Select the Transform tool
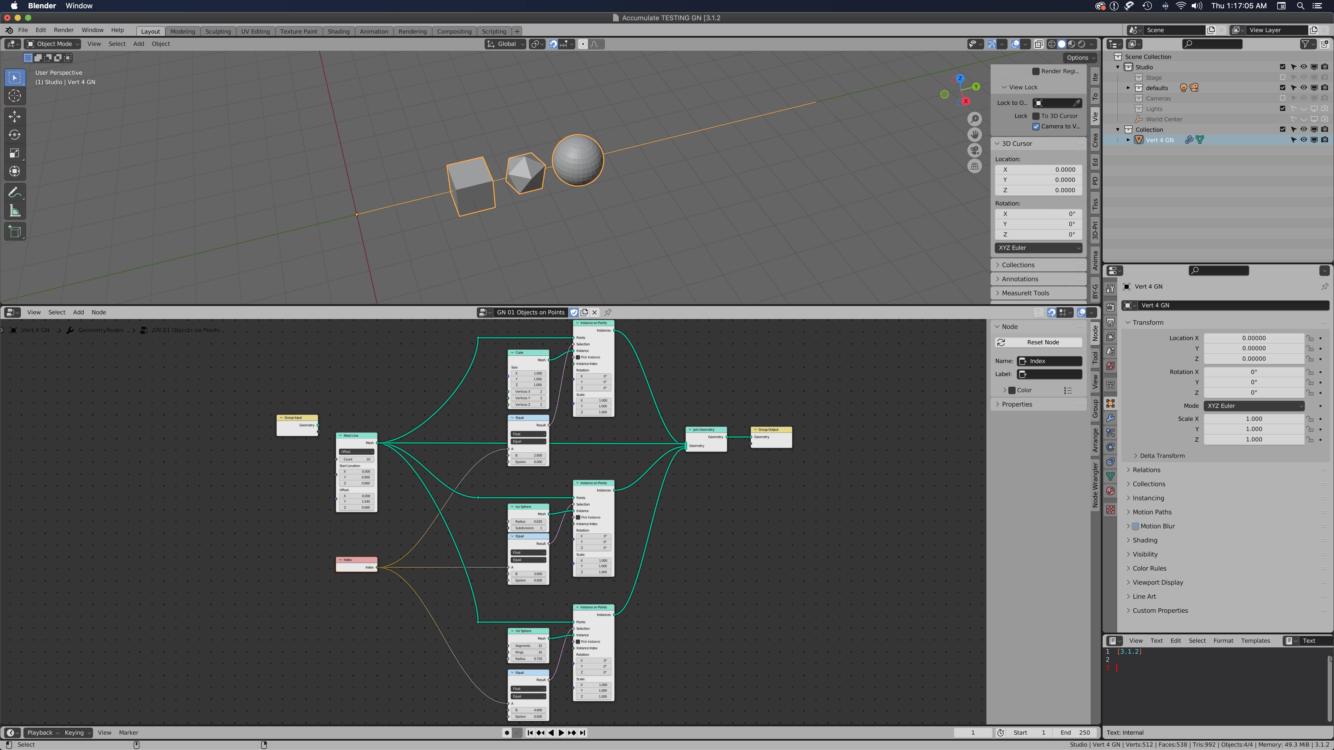1334x750 pixels. pos(15,171)
